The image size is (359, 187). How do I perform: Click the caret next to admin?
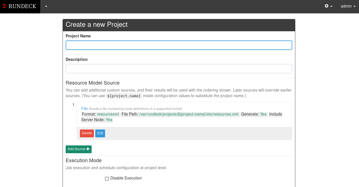[x=354, y=6]
